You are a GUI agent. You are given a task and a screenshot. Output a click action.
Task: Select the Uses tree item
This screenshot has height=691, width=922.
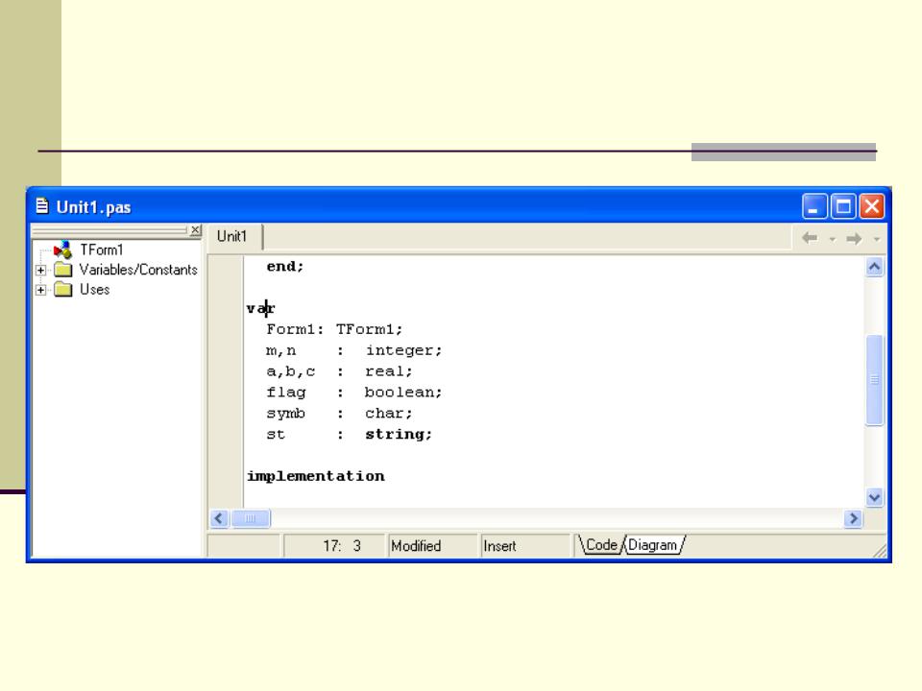(x=95, y=289)
